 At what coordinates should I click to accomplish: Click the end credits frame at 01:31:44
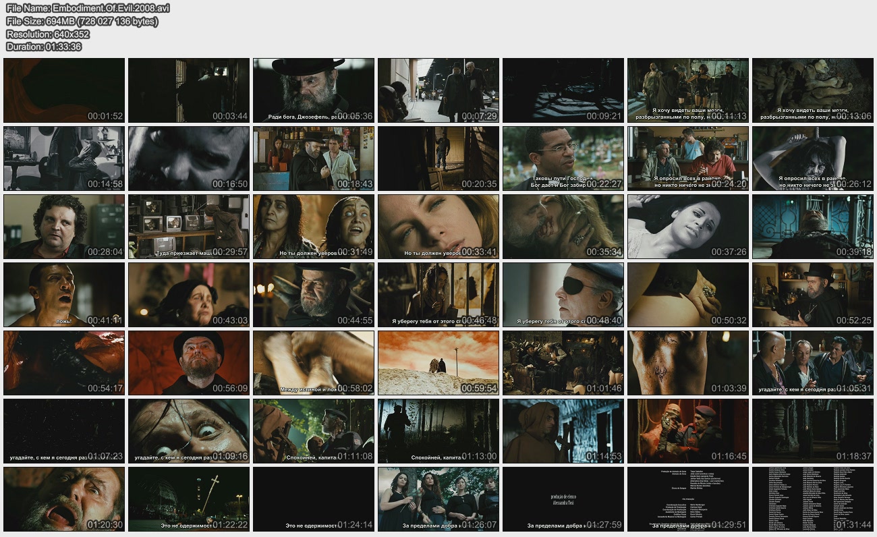tap(813, 499)
